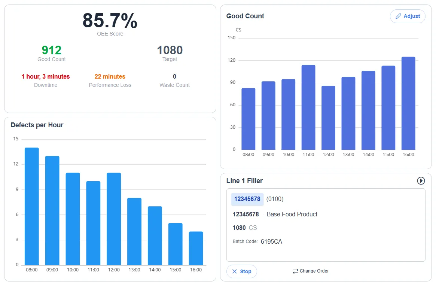
Task: Click the 22 minutes Performance Loss value
Action: [110, 76]
